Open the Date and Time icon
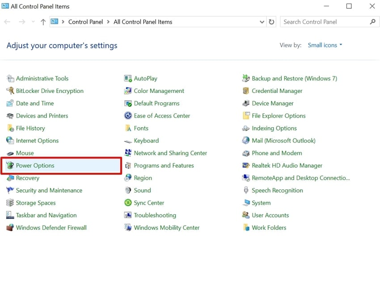The height and width of the screenshot is (285, 380). 10,103
